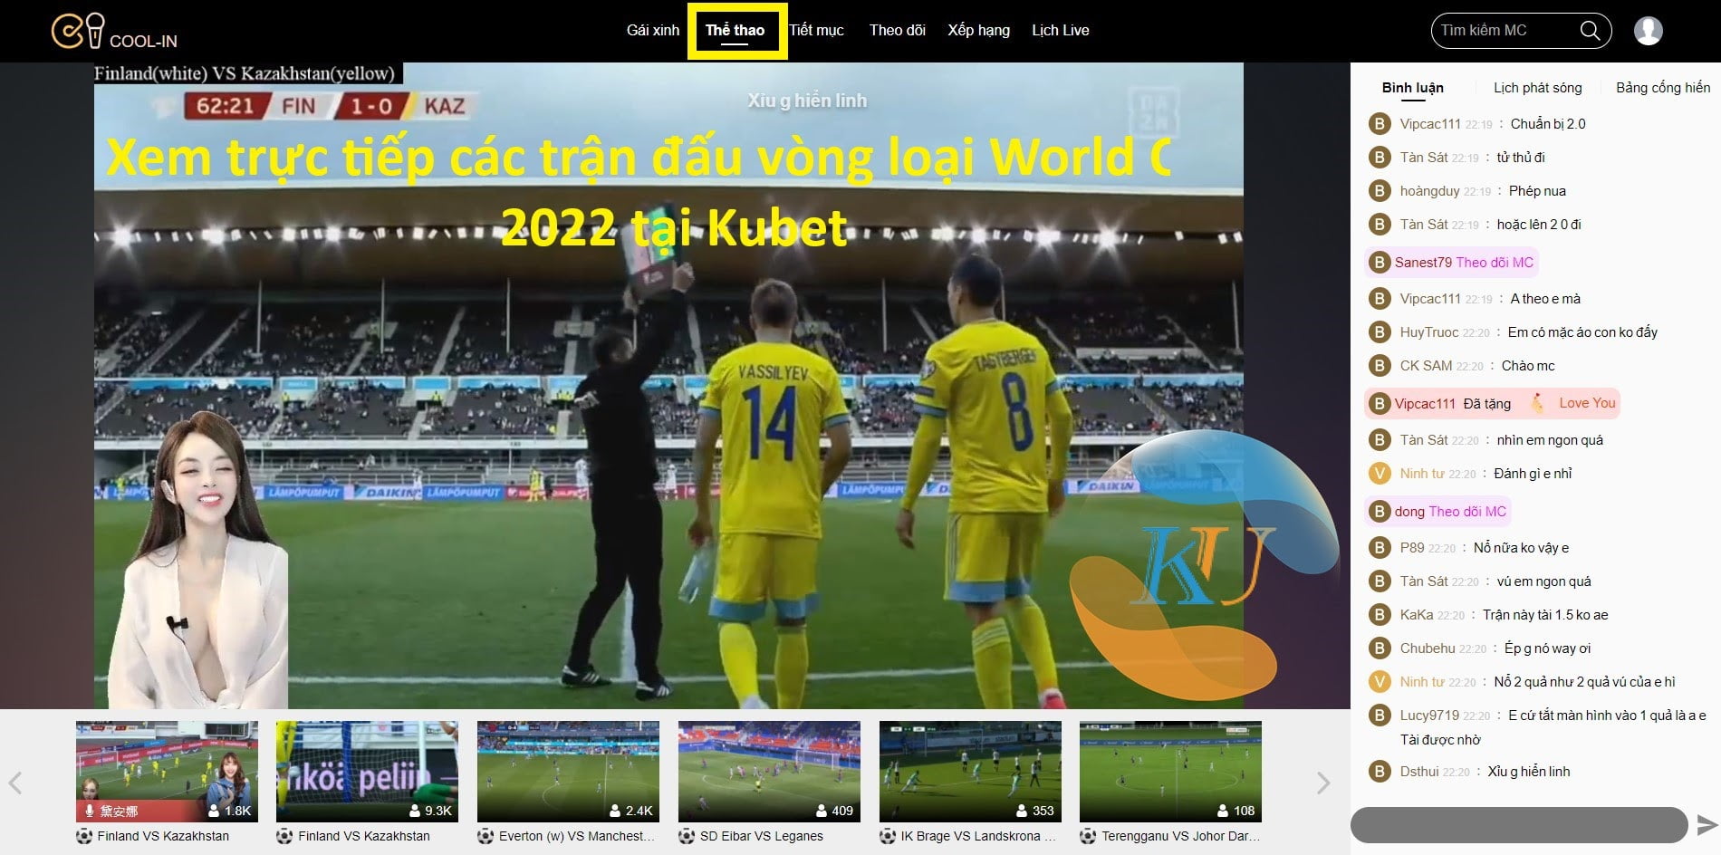The image size is (1721, 855).
Task: Switch to Lịch phát sóng tab
Action: [1537, 88]
